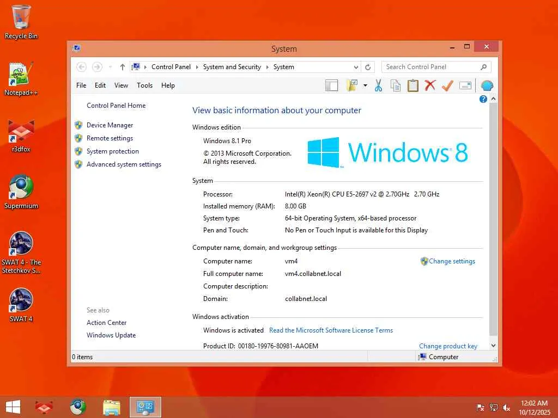
Task: Select the SWAT 4 desktop shortcut
Action: coord(21,305)
